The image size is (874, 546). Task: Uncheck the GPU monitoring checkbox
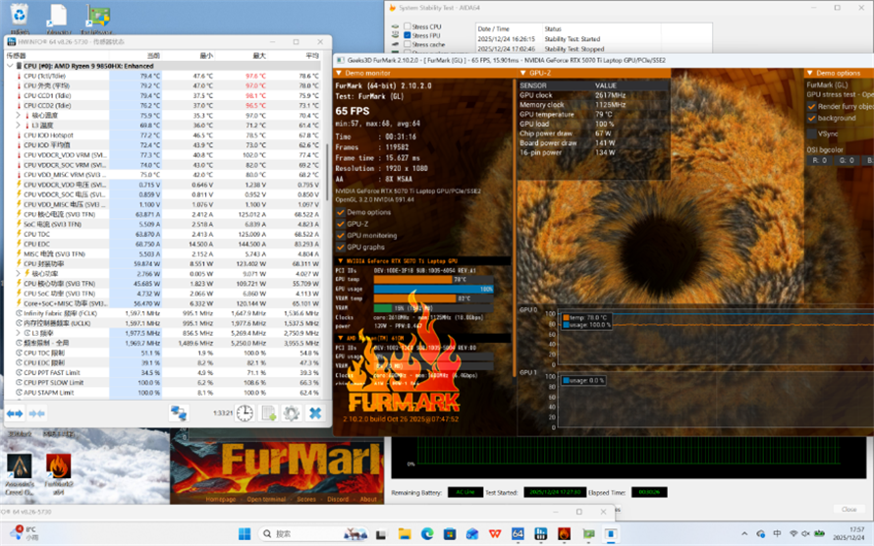pos(340,236)
